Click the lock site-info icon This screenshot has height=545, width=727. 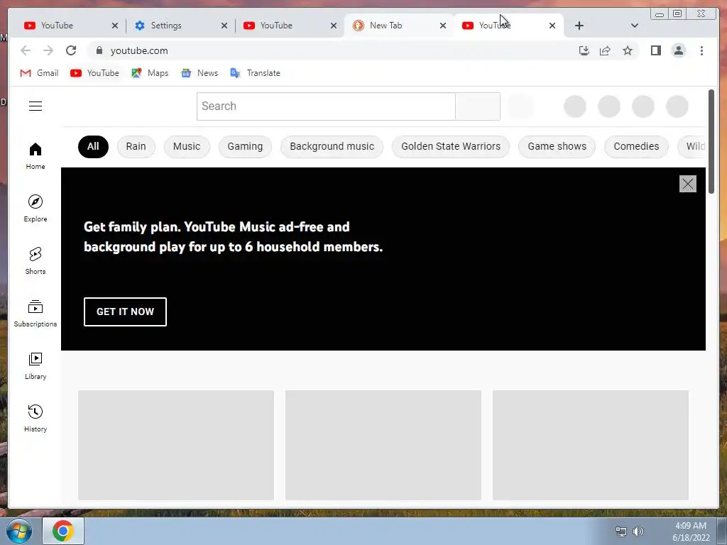pos(99,50)
